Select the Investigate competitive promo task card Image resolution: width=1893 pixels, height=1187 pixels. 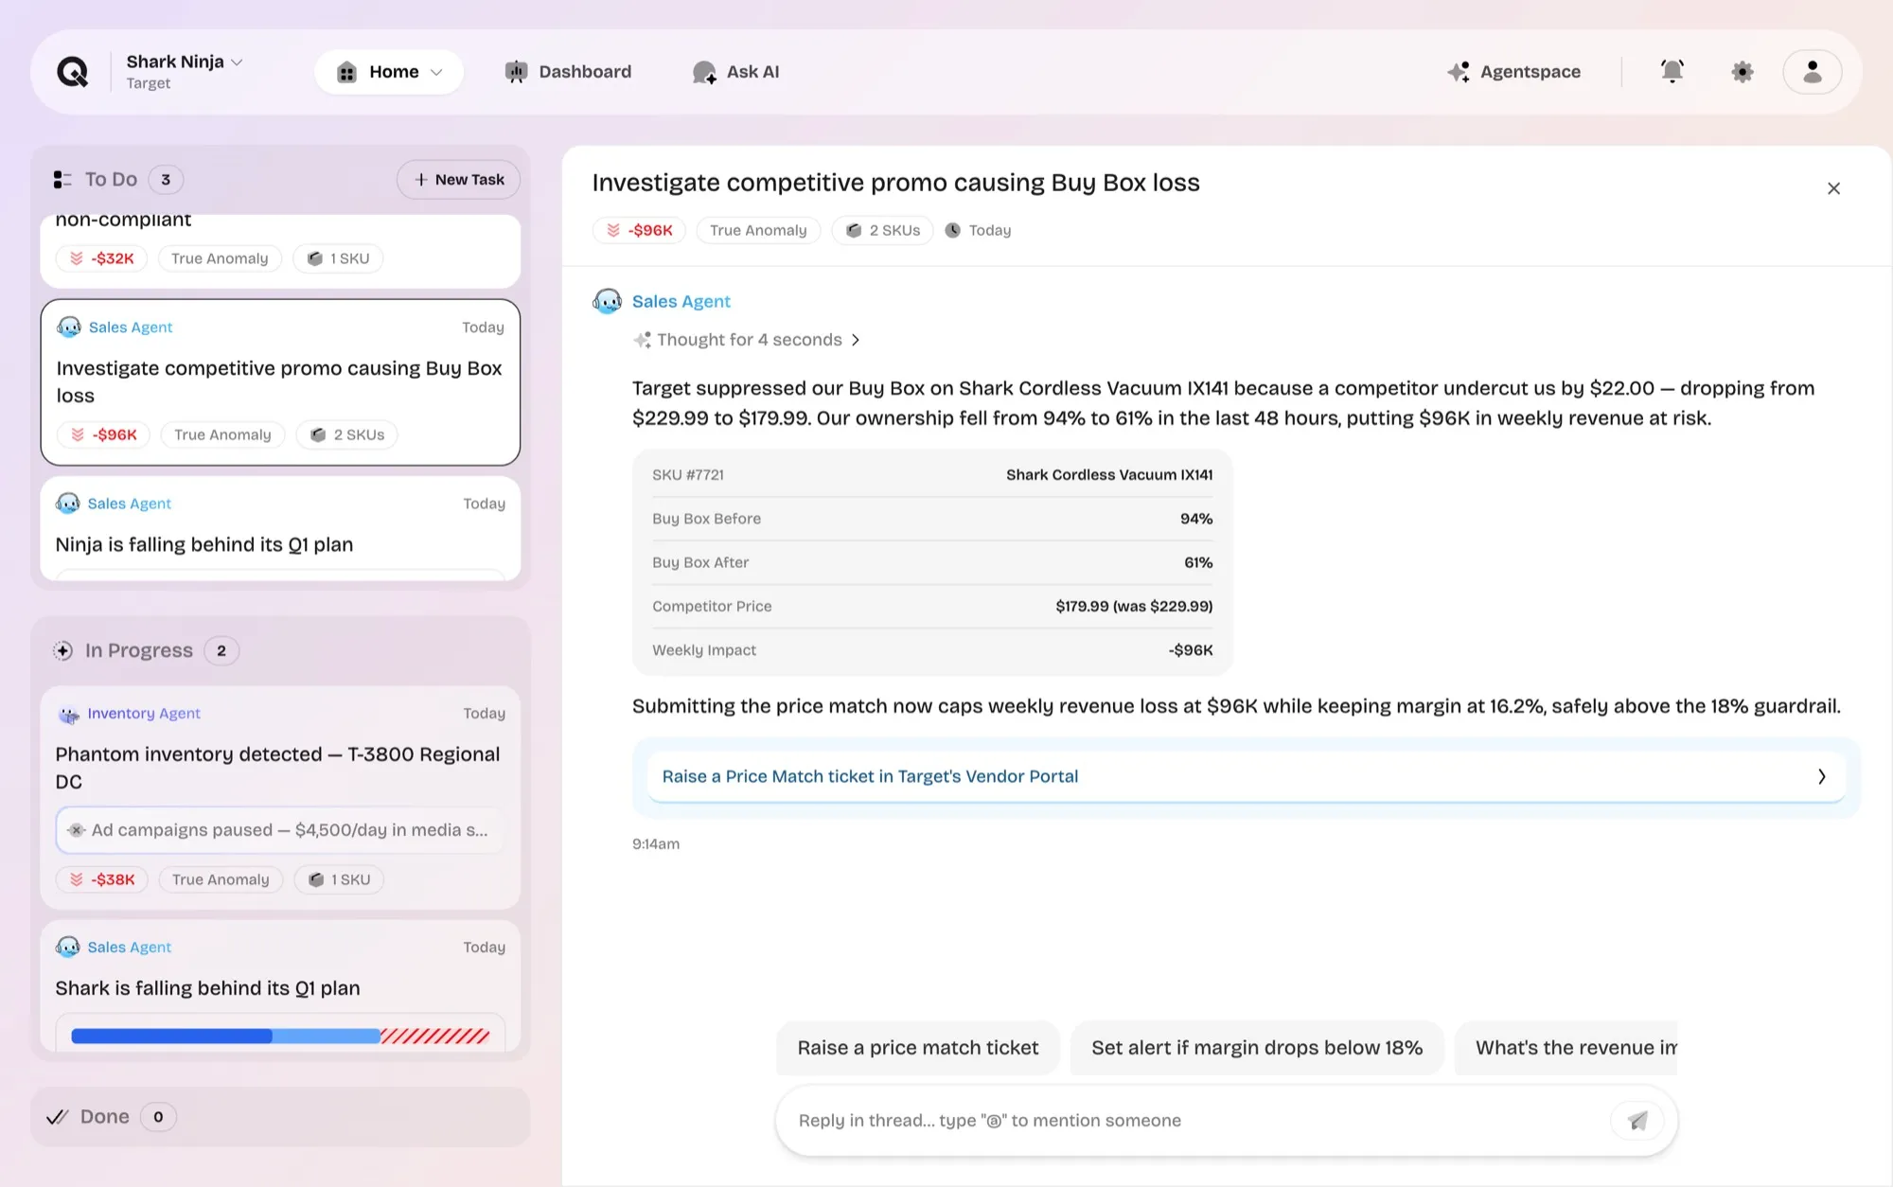coord(280,382)
